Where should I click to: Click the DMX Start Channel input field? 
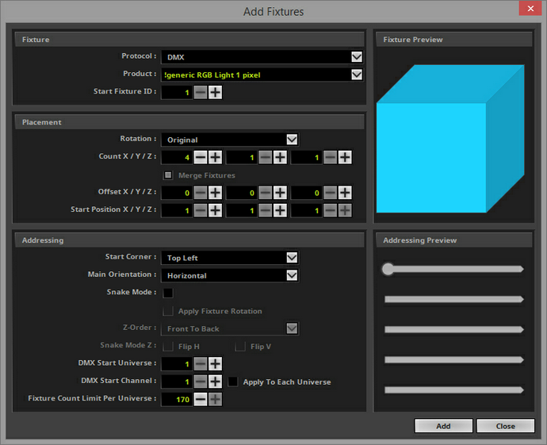177,382
